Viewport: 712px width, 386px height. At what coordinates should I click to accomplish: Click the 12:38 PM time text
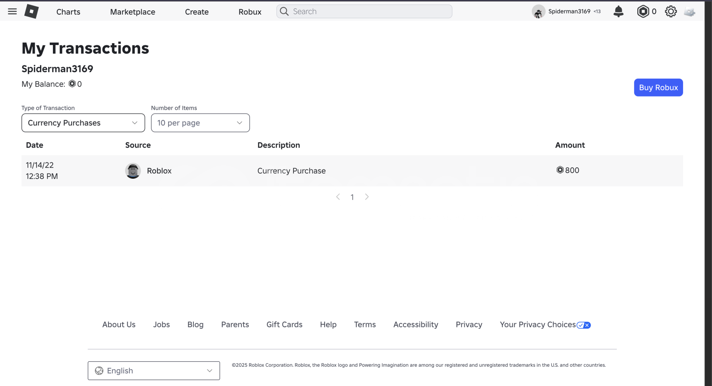[41, 176]
